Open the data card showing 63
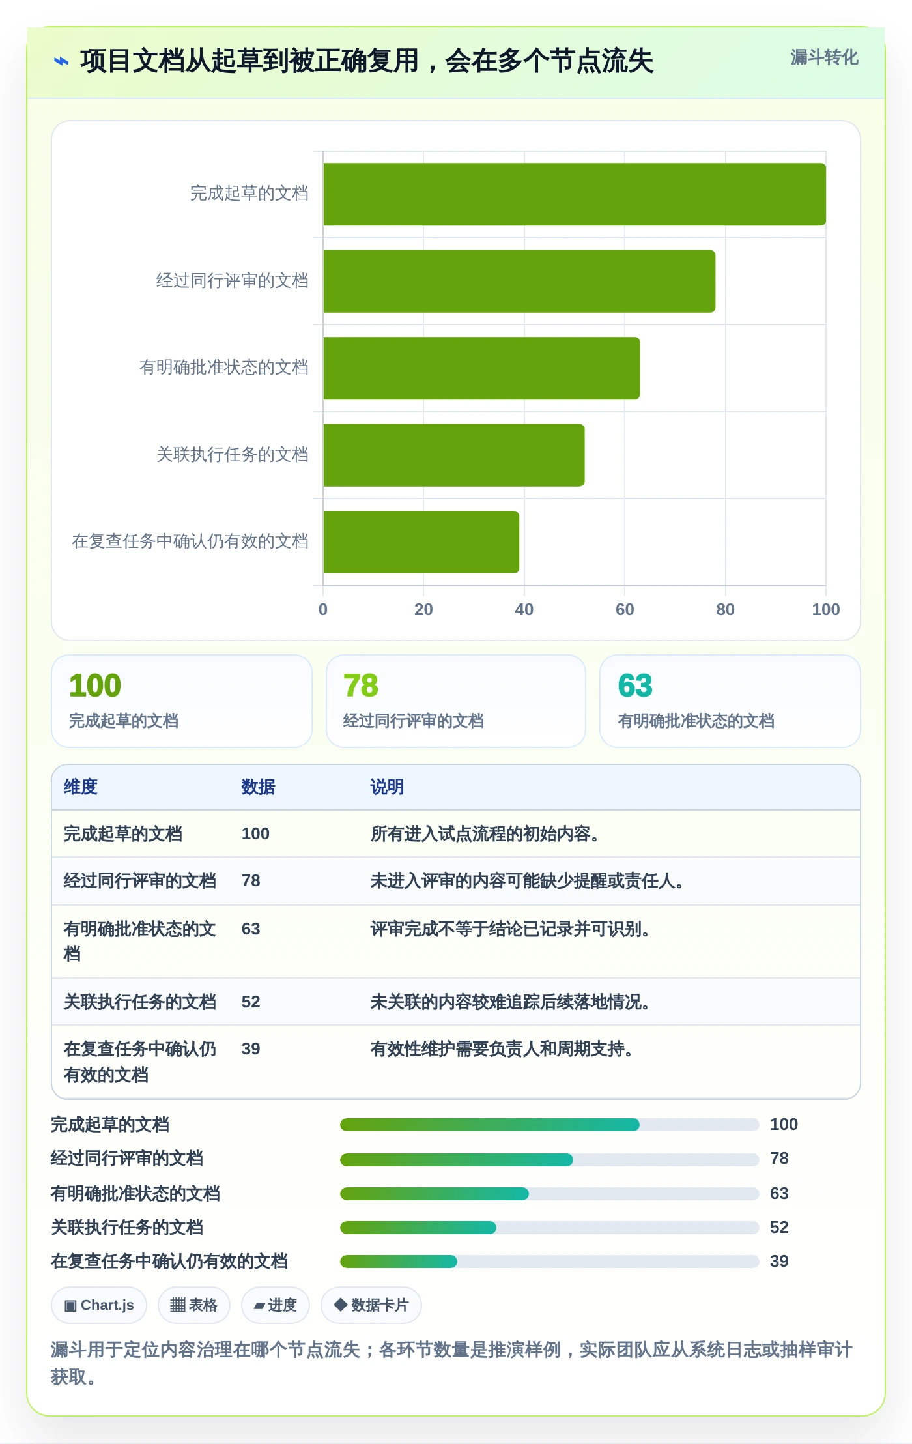Viewport: 912px width, 1444px height. [730, 701]
